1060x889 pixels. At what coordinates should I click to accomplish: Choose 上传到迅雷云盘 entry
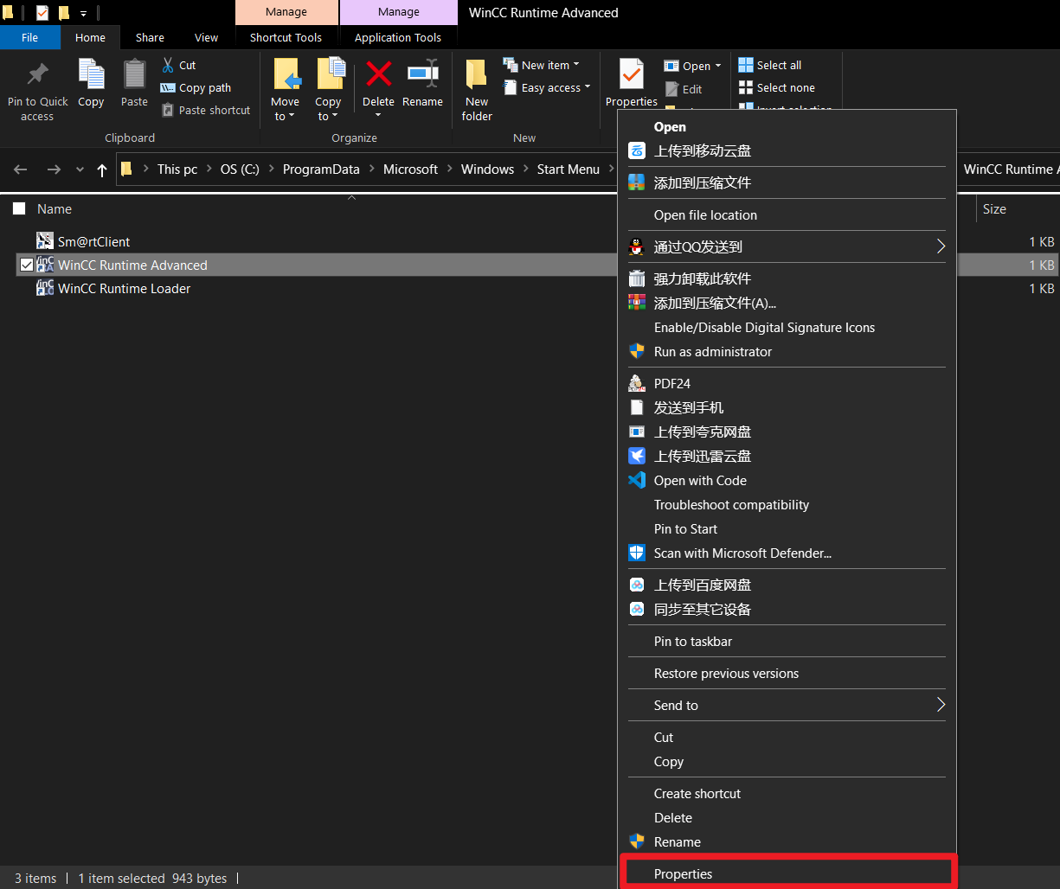(787, 456)
